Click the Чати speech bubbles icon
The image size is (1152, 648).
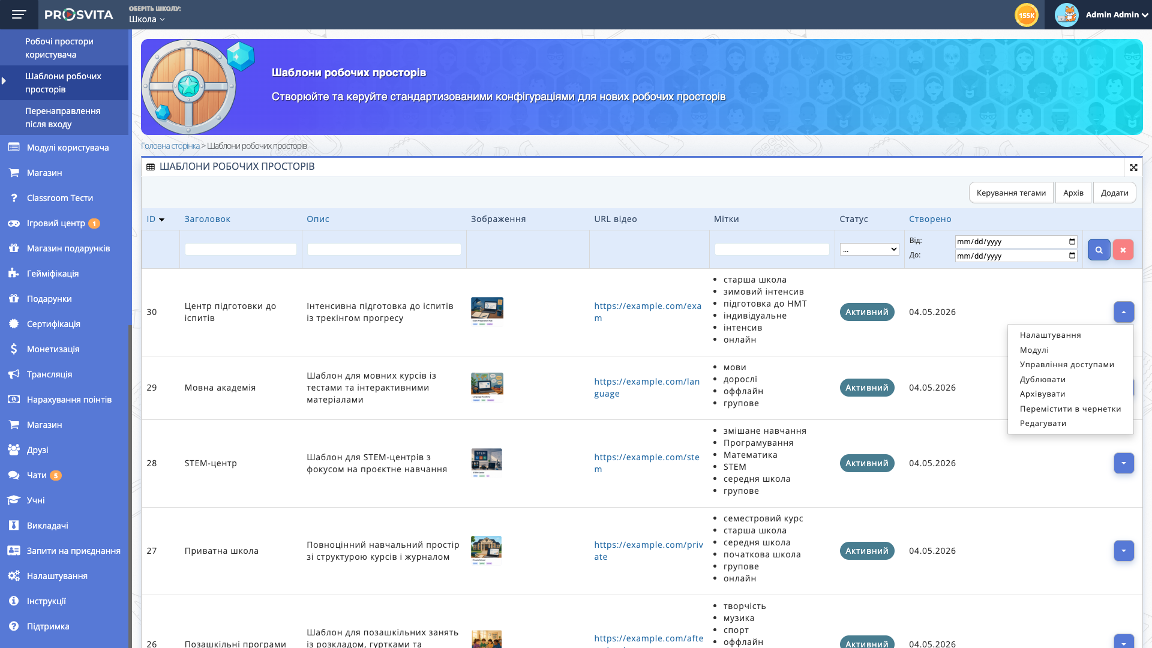tap(14, 475)
